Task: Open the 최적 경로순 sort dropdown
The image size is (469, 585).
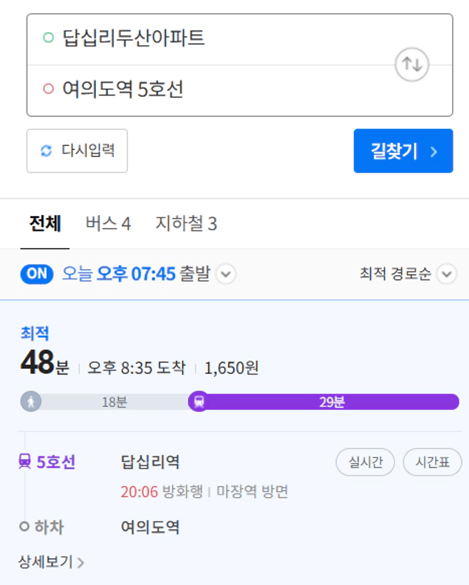Action: pos(407,274)
